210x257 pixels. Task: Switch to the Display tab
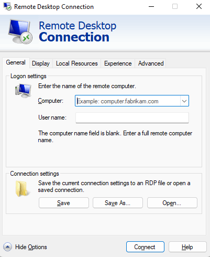point(41,63)
